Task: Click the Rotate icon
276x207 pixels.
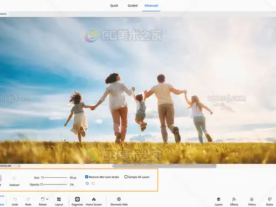Action: [43, 199]
